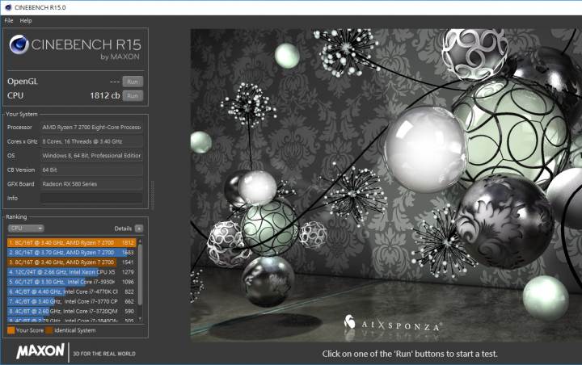Select the i7-4770K row scoring 822
This screenshot has height=365, width=582.
coord(72,292)
